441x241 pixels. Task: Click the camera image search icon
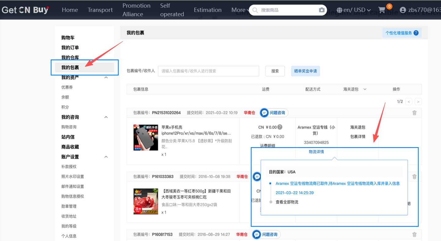click(x=322, y=10)
